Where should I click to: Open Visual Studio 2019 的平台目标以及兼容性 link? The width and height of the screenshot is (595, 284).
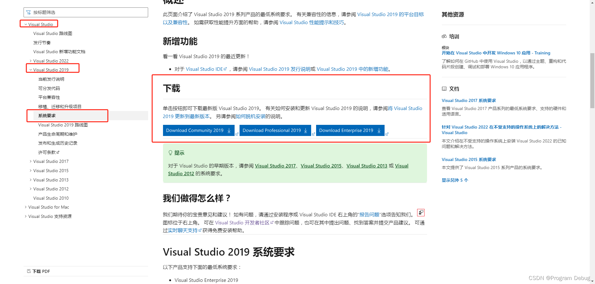click(x=390, y=14)
